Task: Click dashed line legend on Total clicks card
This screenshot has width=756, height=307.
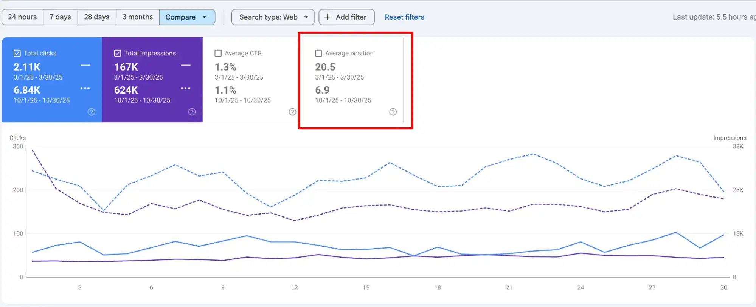Action: pyautogui.click(x=85, y=89)
